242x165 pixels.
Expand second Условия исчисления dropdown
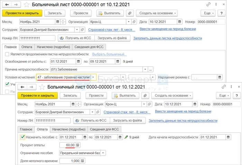123,77
